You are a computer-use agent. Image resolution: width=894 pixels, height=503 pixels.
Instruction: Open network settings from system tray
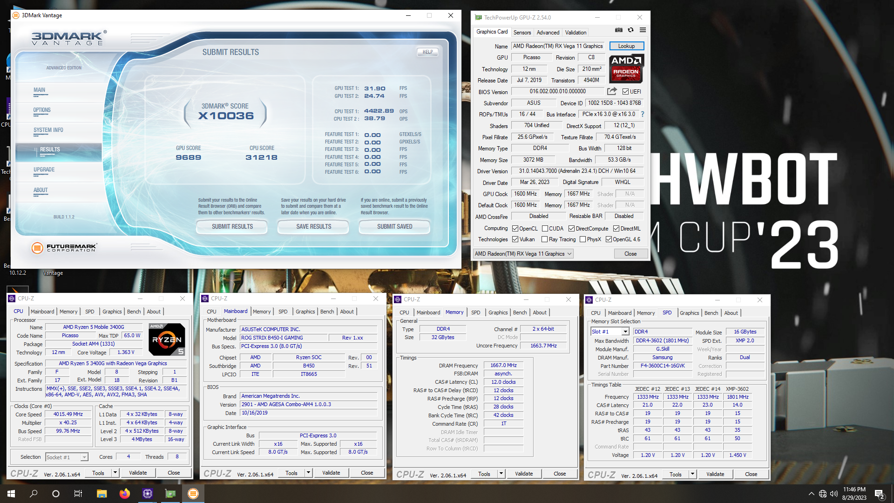point(823,494)
